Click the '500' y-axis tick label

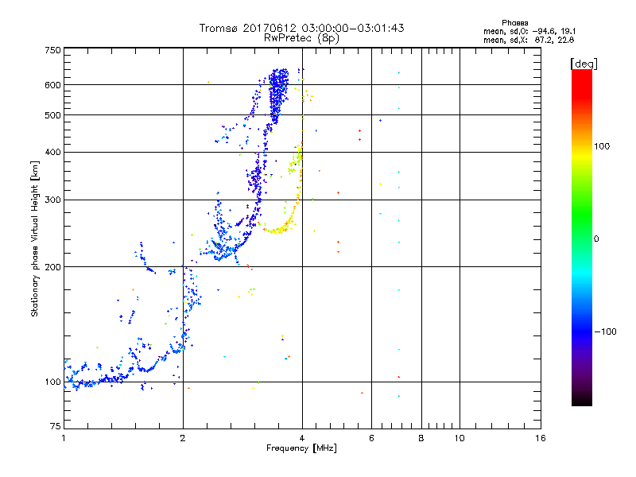pyautogui.click(x=52, y=115)
